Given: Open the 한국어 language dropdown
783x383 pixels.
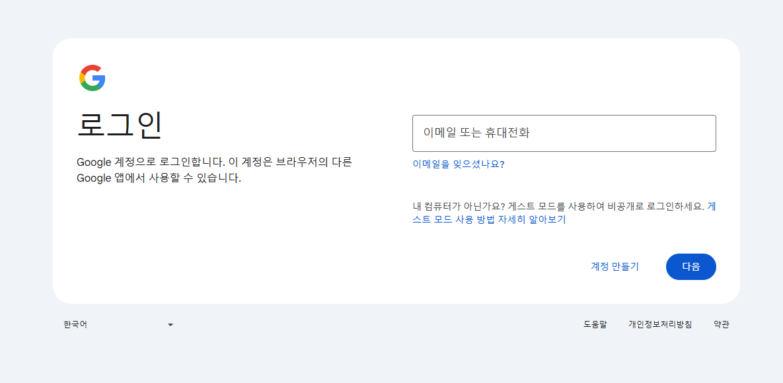Looking at the screenshot, I should pyautogui.click(x=118, y=325).
